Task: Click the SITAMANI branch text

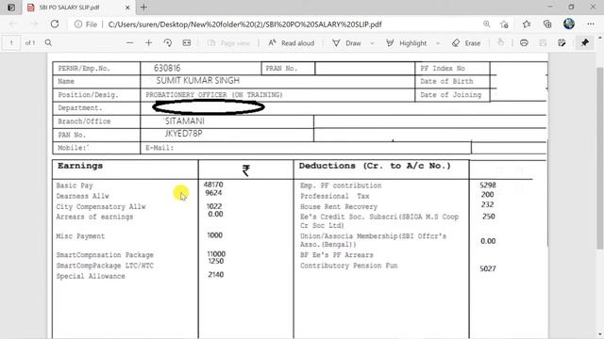Action: tap(185, 121)
